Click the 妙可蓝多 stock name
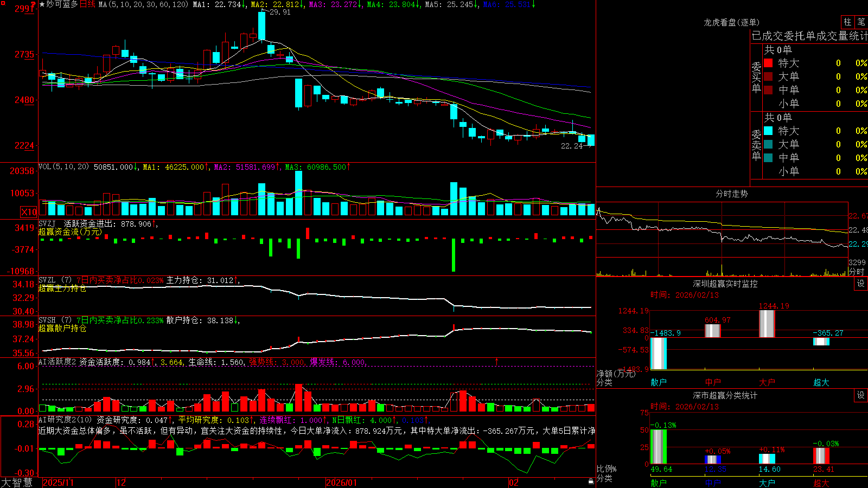The height and width of the screenshot is (488, 868). [x=62, y=4]
